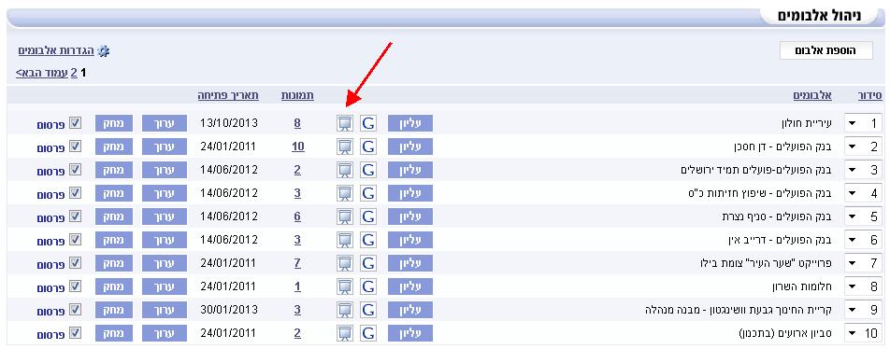Viewport: 890px width, 349px height.
Task: Click date 13/10/2013 cell
Action: (x=229, y=123)
